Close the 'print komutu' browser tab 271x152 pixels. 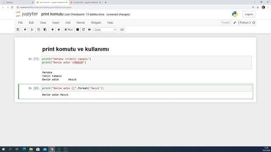coord(66,3)
